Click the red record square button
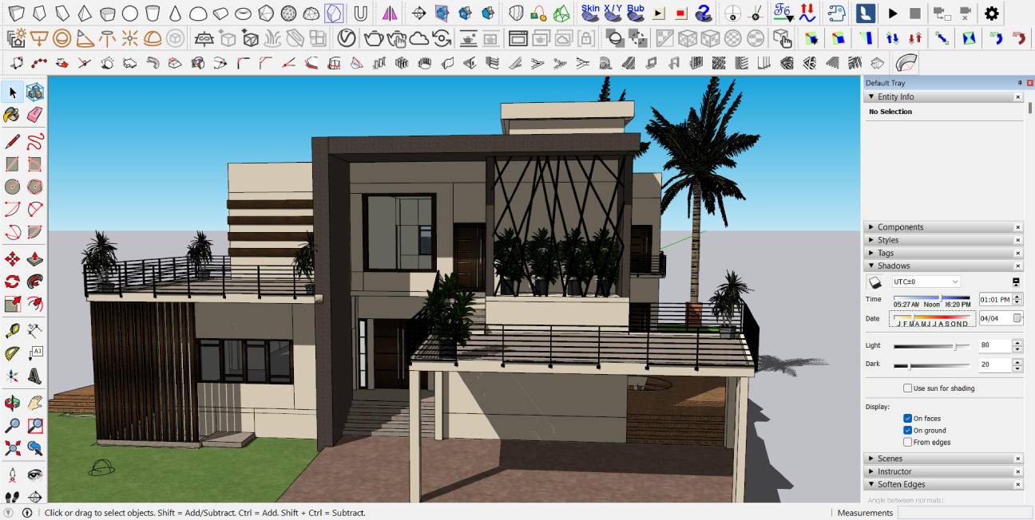 click(680, 13)
